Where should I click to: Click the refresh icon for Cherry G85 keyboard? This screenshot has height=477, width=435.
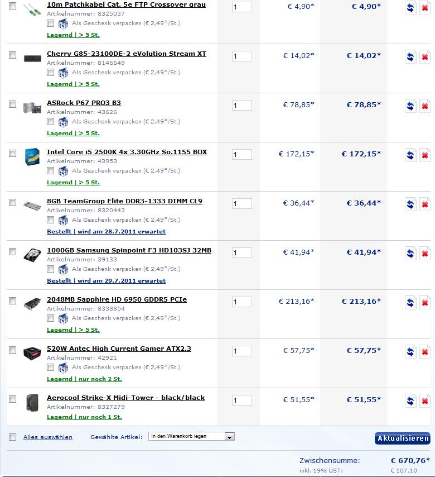pos(410,57)
